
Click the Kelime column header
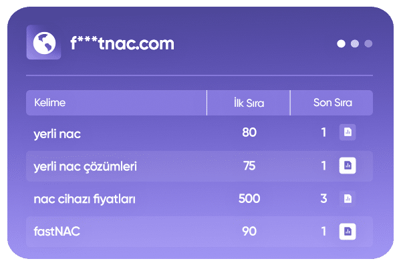pos(49,103)
